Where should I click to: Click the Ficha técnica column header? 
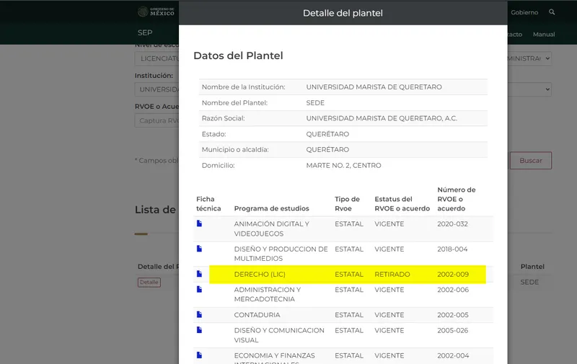[208, 204]
